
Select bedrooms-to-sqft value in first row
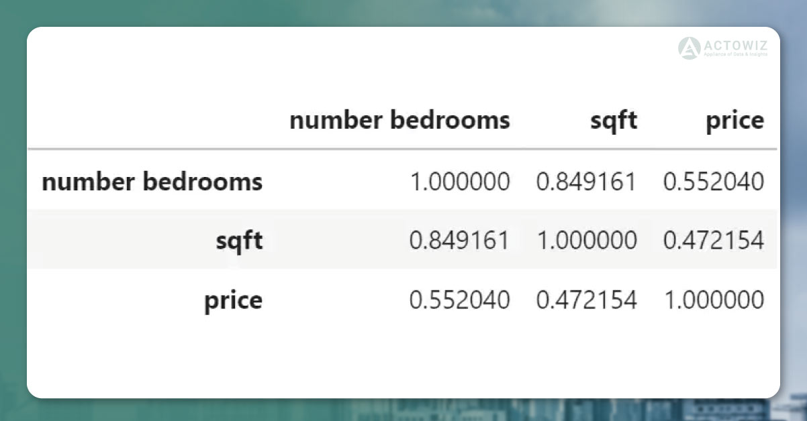tap(587, 181)
